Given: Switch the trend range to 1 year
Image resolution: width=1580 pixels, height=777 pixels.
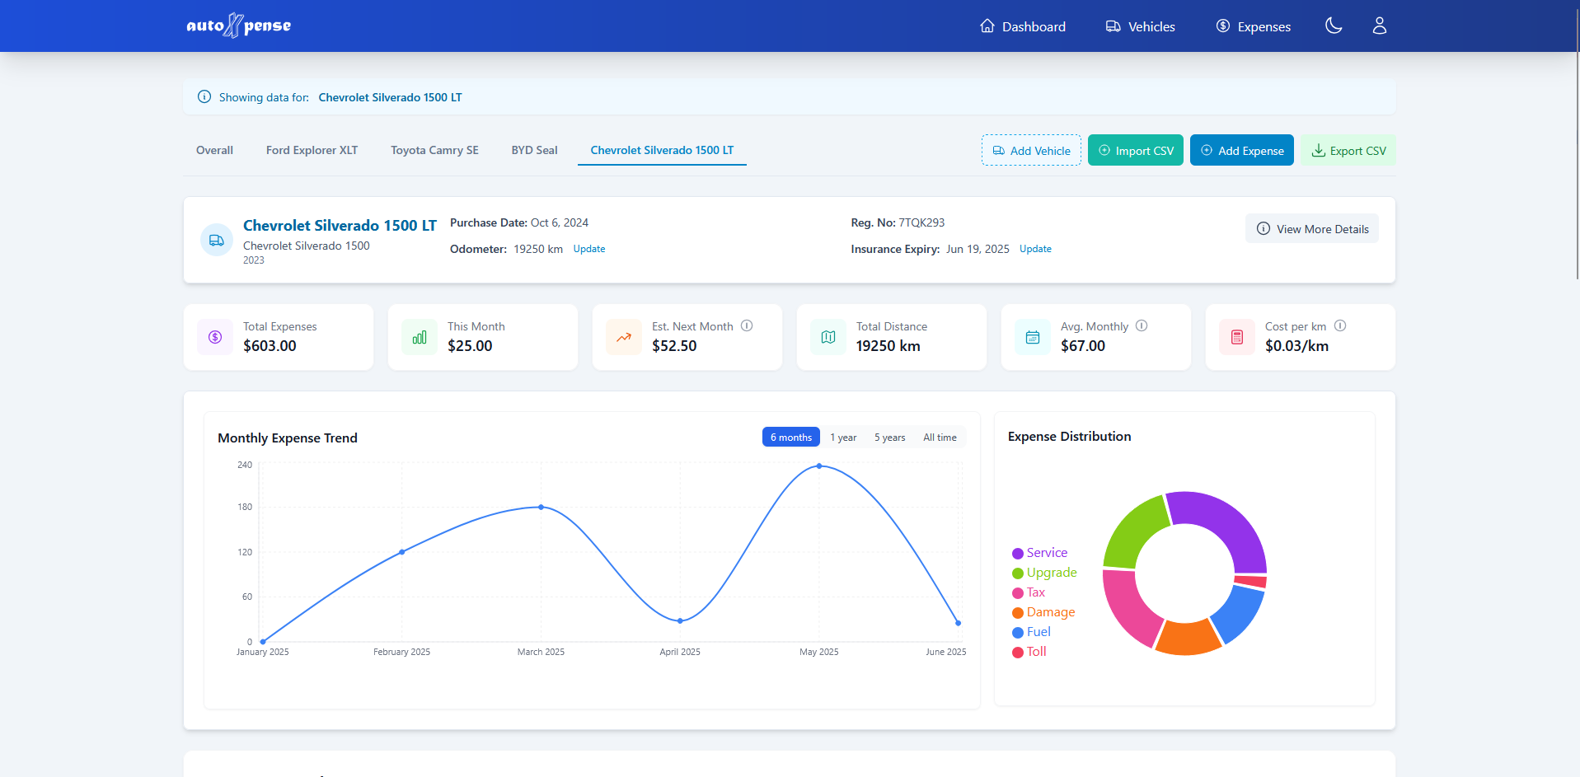Looking at the screenshot, I should point(843,437).
